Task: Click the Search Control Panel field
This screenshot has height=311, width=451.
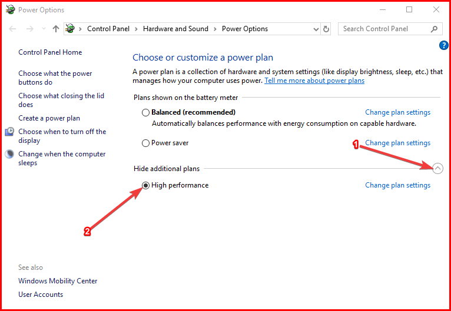Action: point(384,29)
